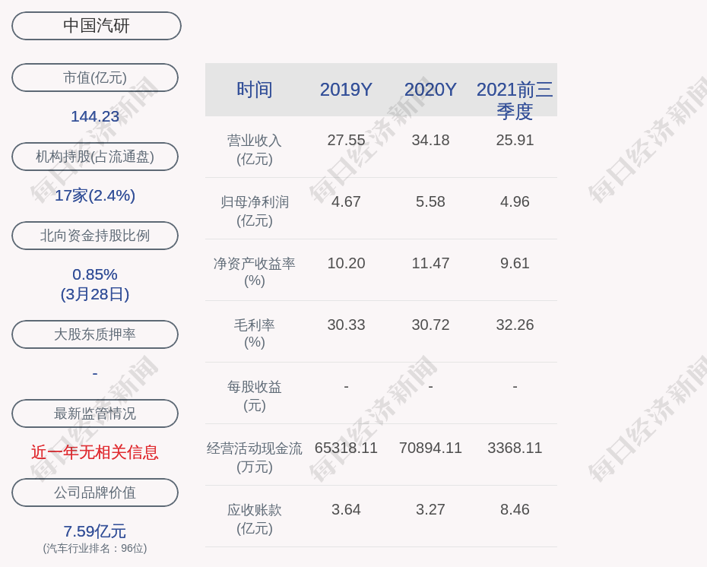Click net profit value 4.96

point(515,201)
